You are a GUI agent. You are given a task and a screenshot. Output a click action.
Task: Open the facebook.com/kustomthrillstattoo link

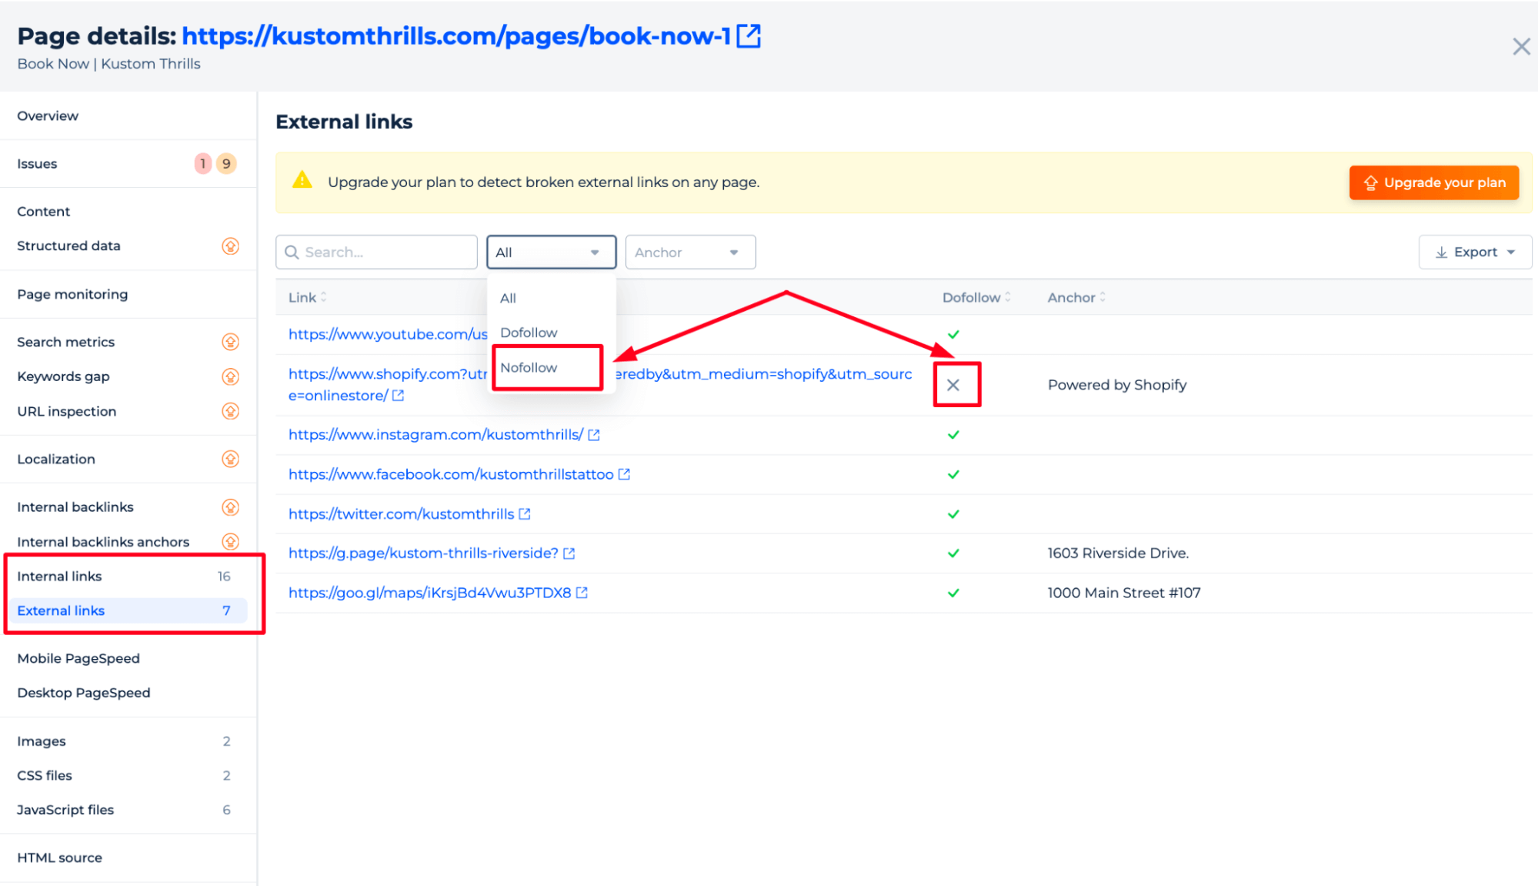click(451, 474)
